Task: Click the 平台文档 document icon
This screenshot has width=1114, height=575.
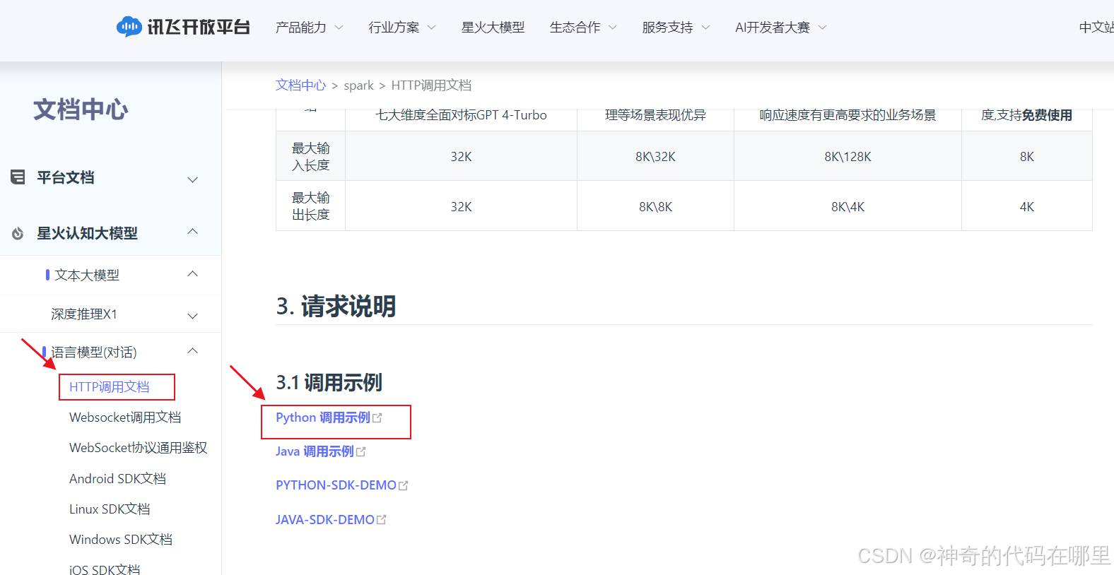Action: (18, 177)
